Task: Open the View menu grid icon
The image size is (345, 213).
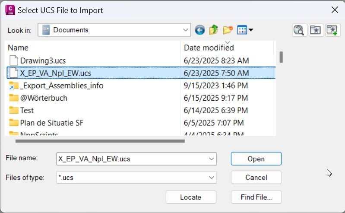Action: [245, 30]
